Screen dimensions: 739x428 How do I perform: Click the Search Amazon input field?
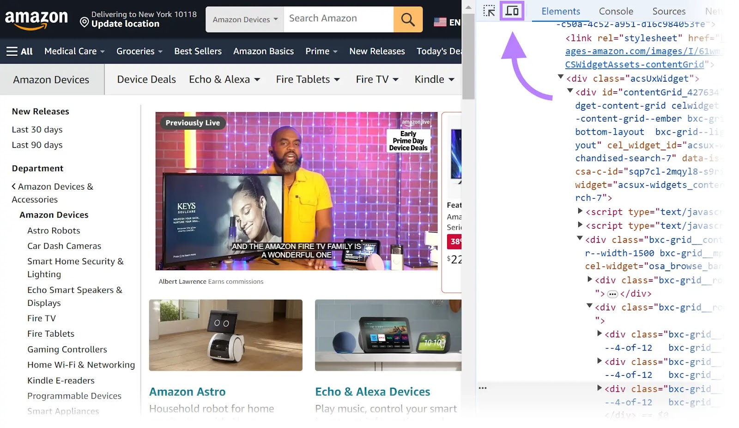pos(338,19)
